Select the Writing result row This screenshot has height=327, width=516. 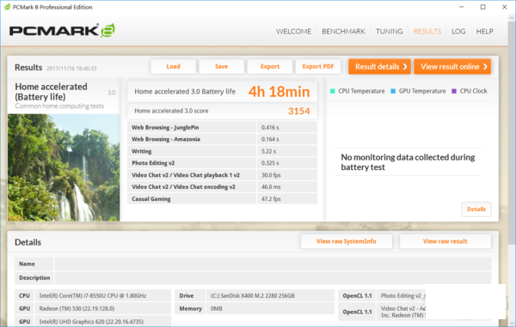[222, 151]
